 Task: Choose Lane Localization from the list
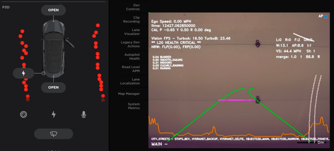[130, 81]
